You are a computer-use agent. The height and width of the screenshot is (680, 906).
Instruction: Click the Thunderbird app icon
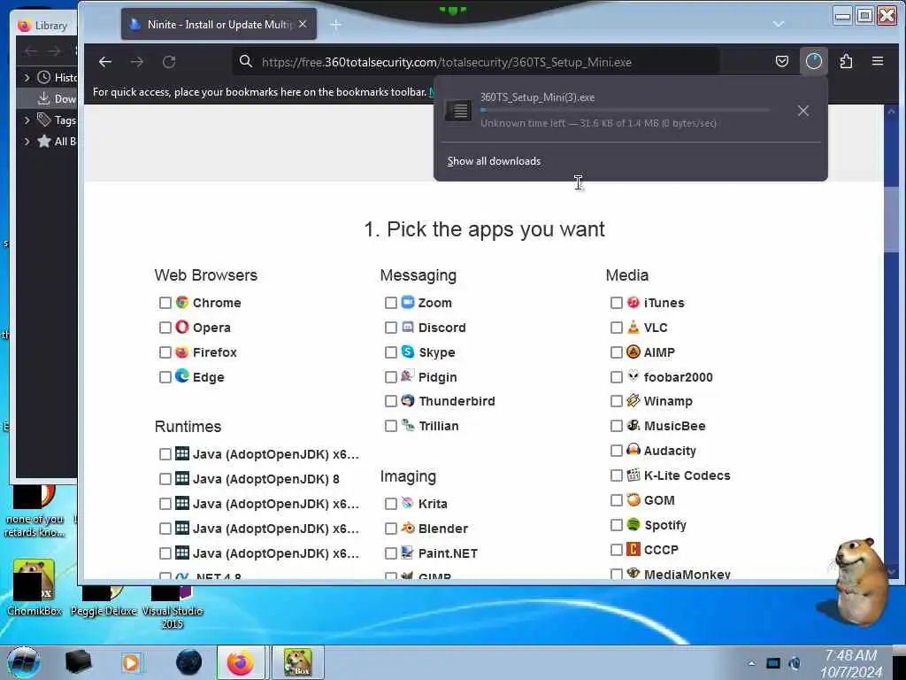point(408,400)
